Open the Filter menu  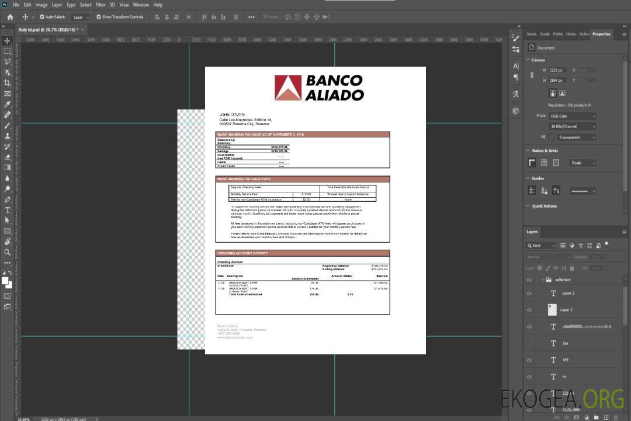point(100,5)
